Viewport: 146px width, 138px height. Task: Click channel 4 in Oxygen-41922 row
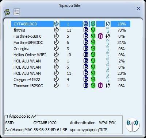tap(68, 80)
